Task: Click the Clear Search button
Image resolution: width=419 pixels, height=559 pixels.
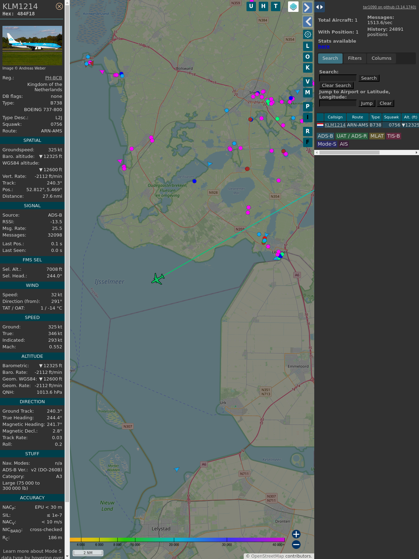Action: (336, 86)
